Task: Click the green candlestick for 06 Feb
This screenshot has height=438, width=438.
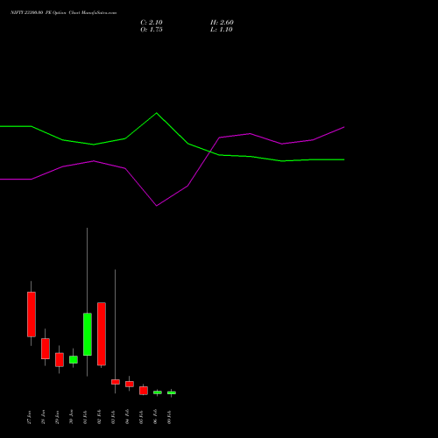Action: [158, 392]
